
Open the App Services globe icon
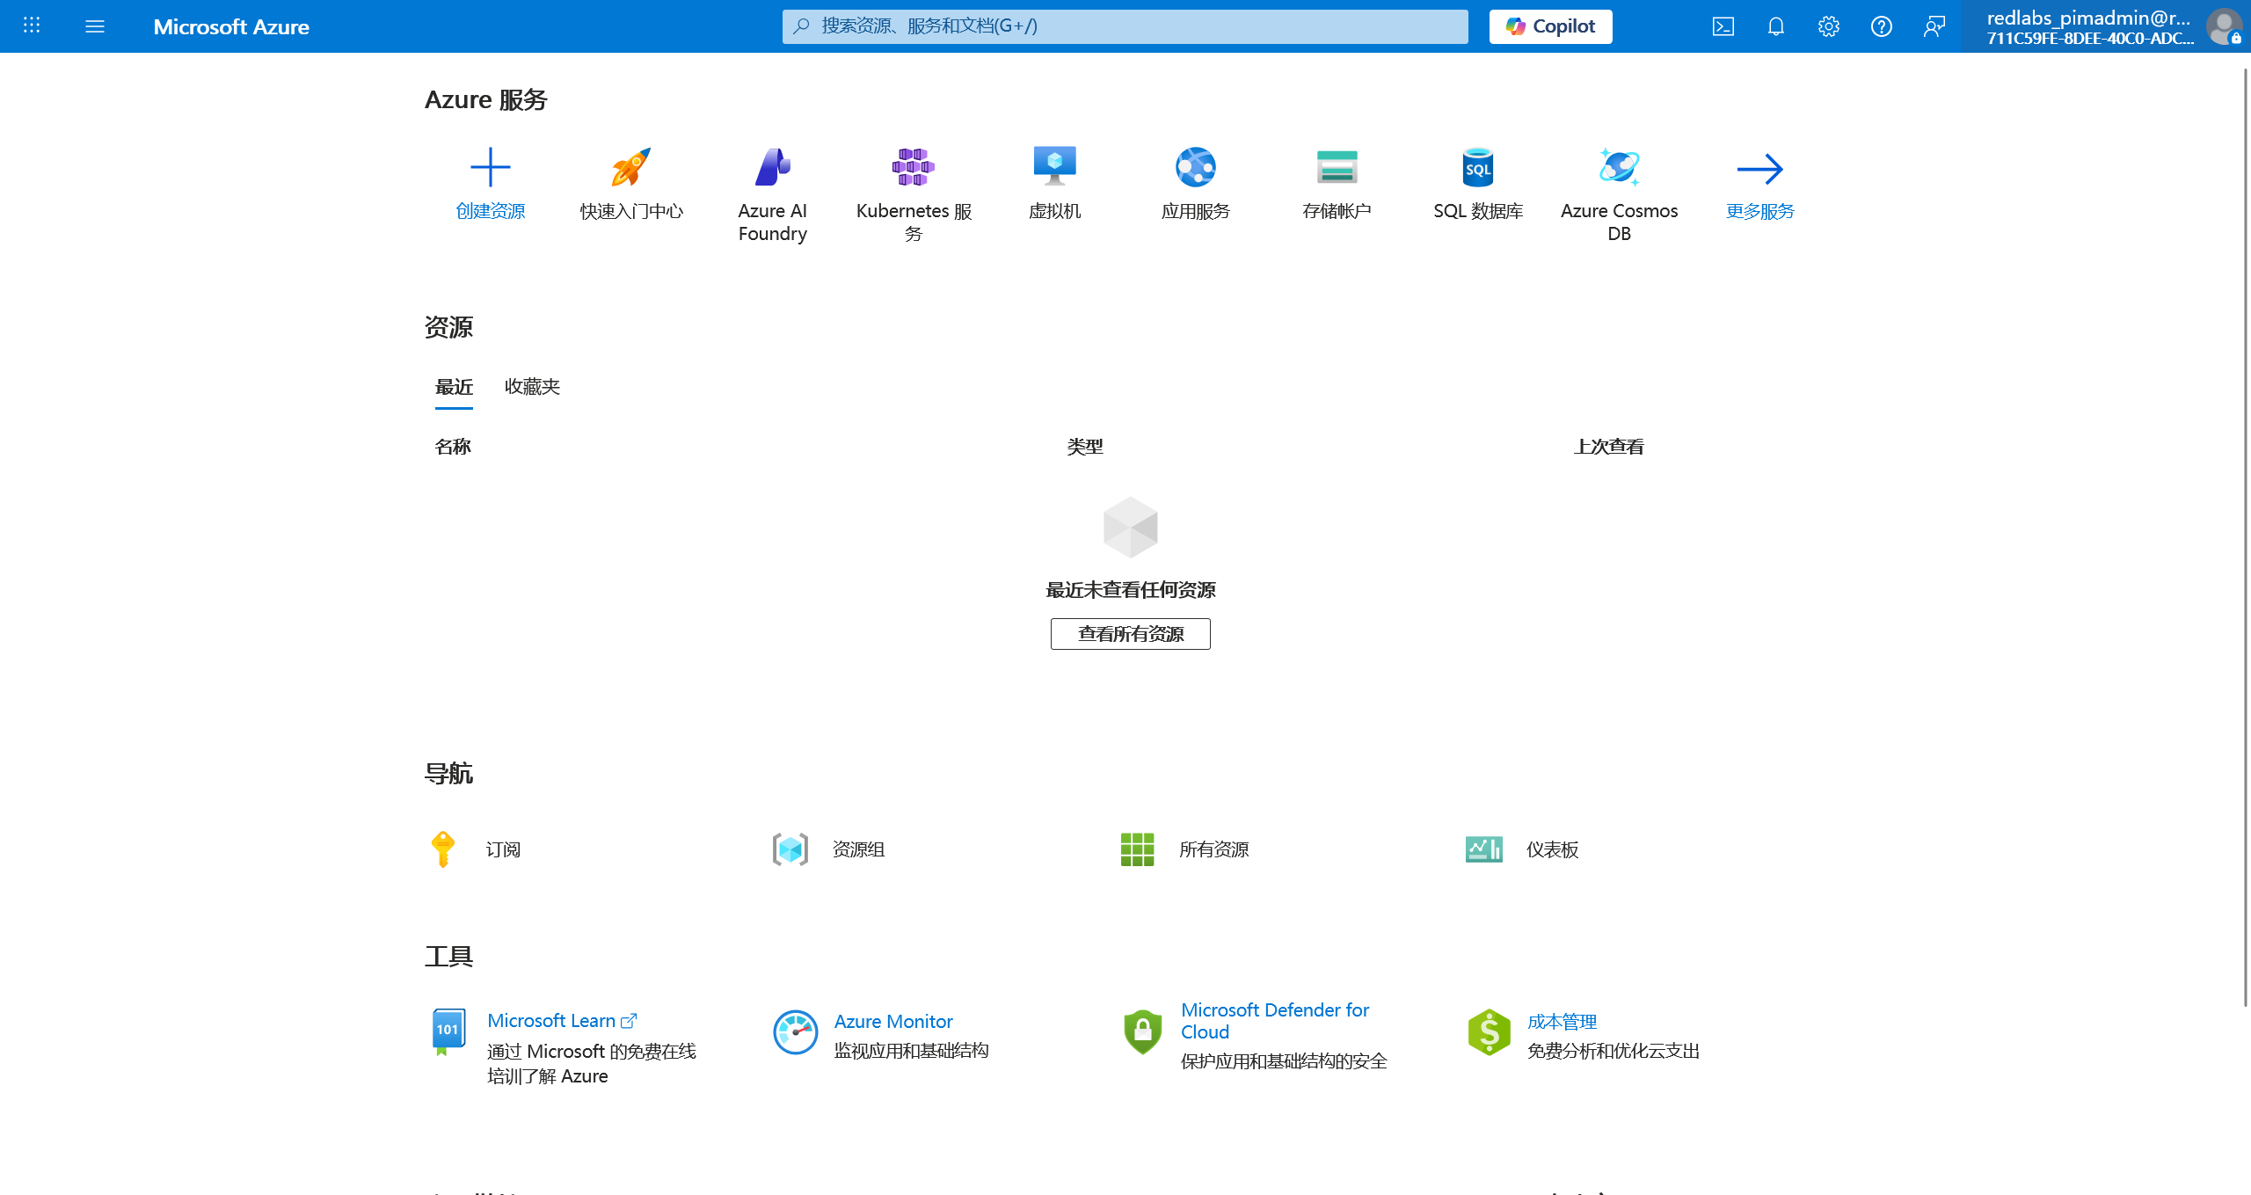pos(1195,167)
